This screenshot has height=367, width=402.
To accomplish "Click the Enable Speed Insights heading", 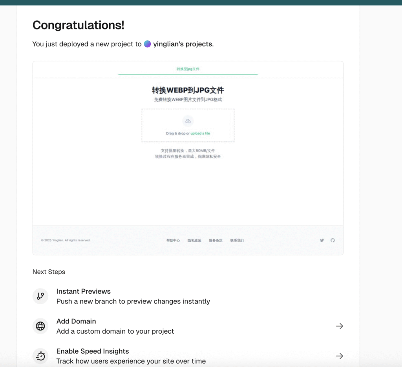I will tap(93, 351).
